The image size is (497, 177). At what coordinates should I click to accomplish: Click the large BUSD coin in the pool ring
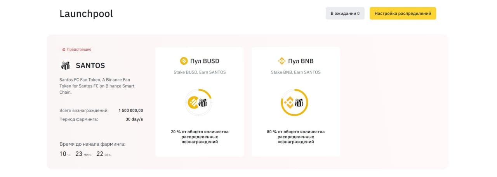coord(193,102)
